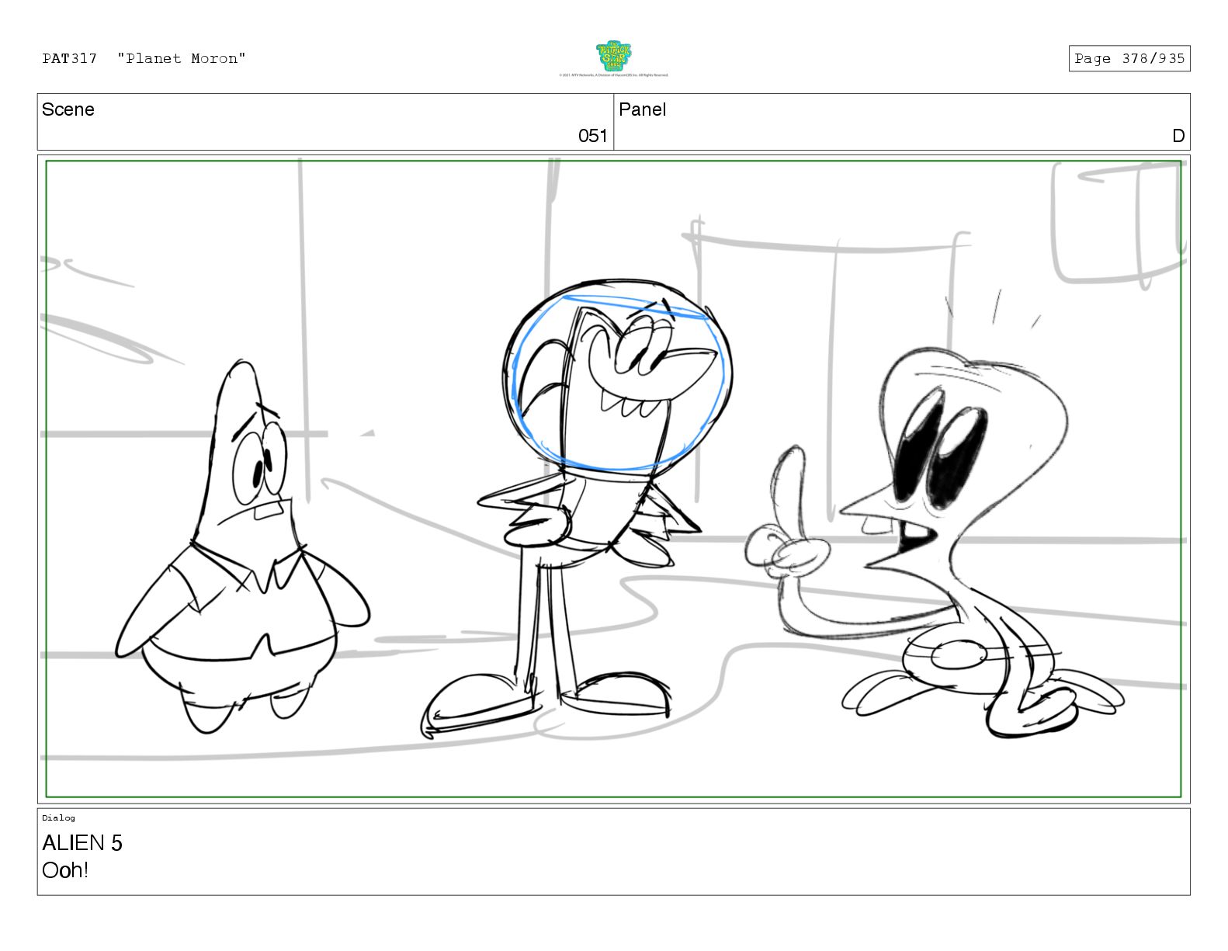1228x951 pixels.
Task: Click the 'Scene' header label
Action: (68, 109)
